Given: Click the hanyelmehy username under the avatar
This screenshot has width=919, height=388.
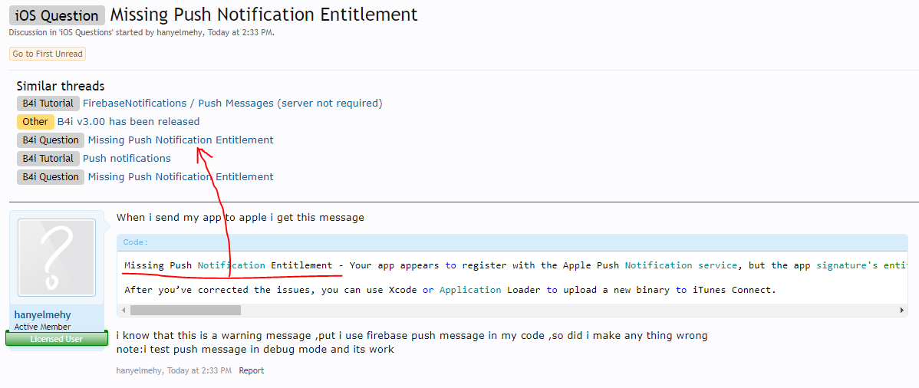Looking at the screenshot, I should pyautogui.click(x=43, y=315).
